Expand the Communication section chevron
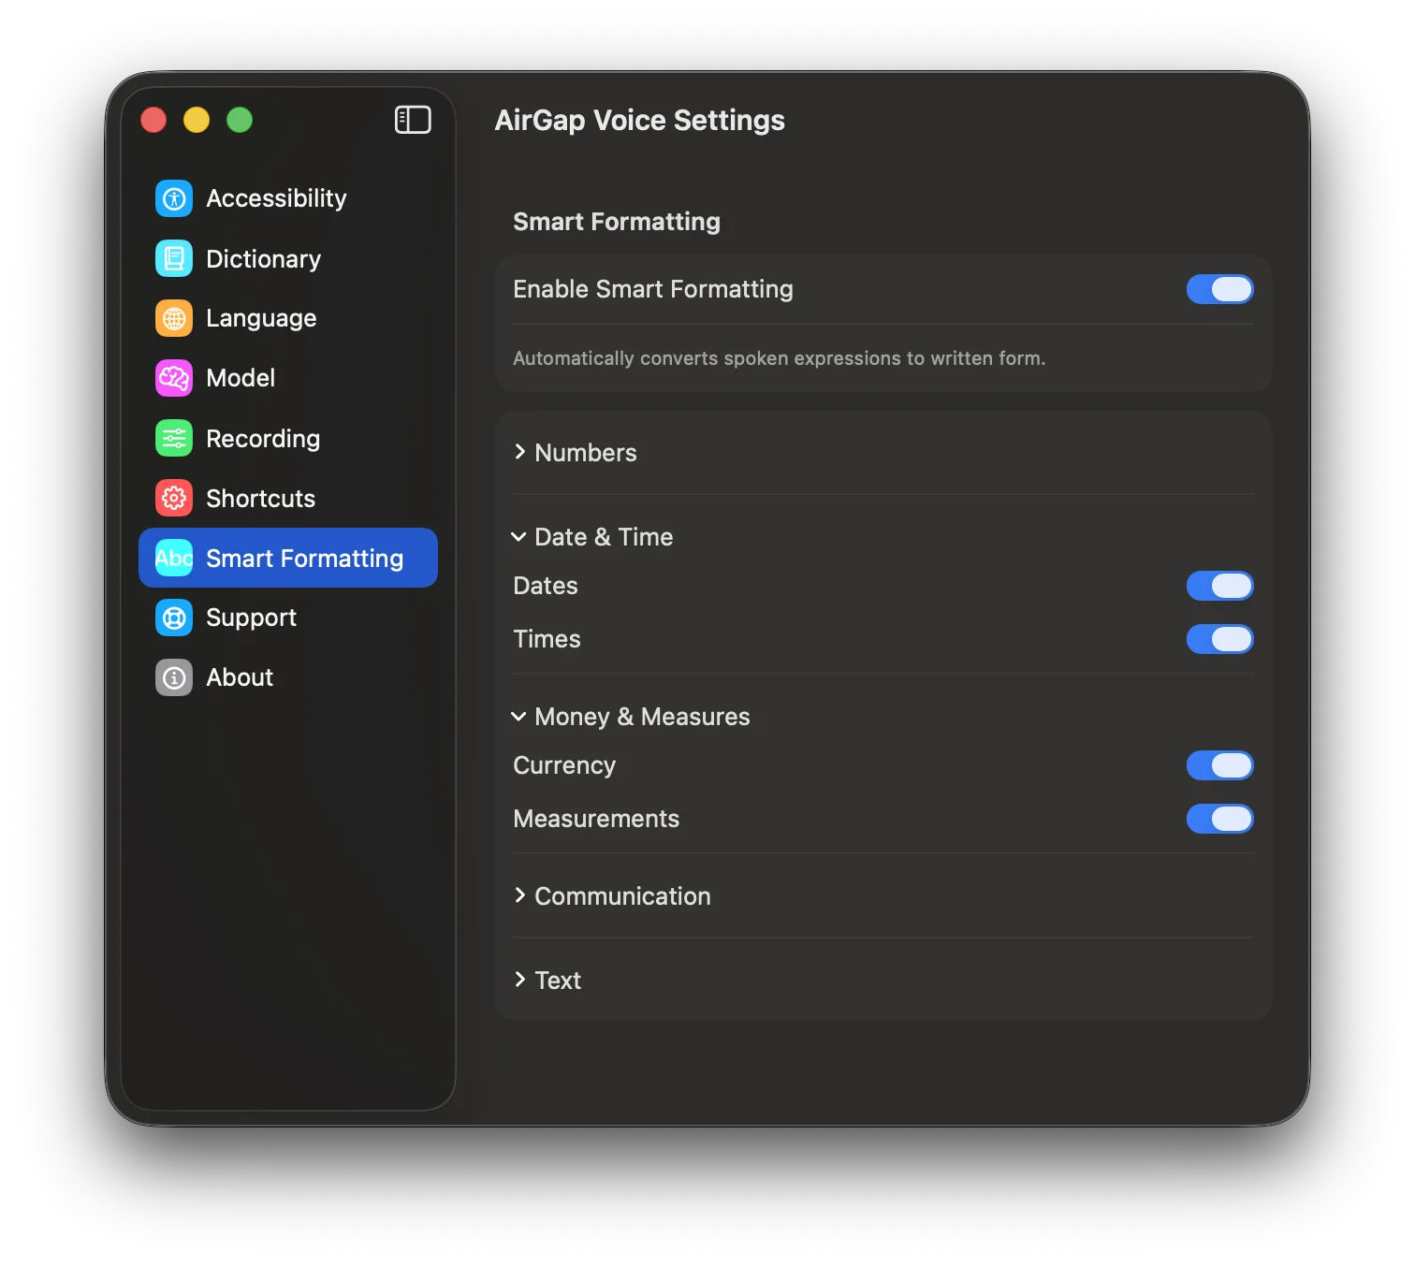The width and height of the screenshot is (1415, 1265). (x=519, y=895)
